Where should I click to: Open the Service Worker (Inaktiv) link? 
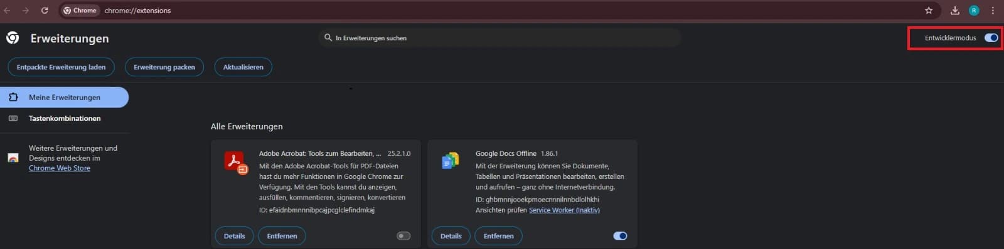tap(564, 210)
